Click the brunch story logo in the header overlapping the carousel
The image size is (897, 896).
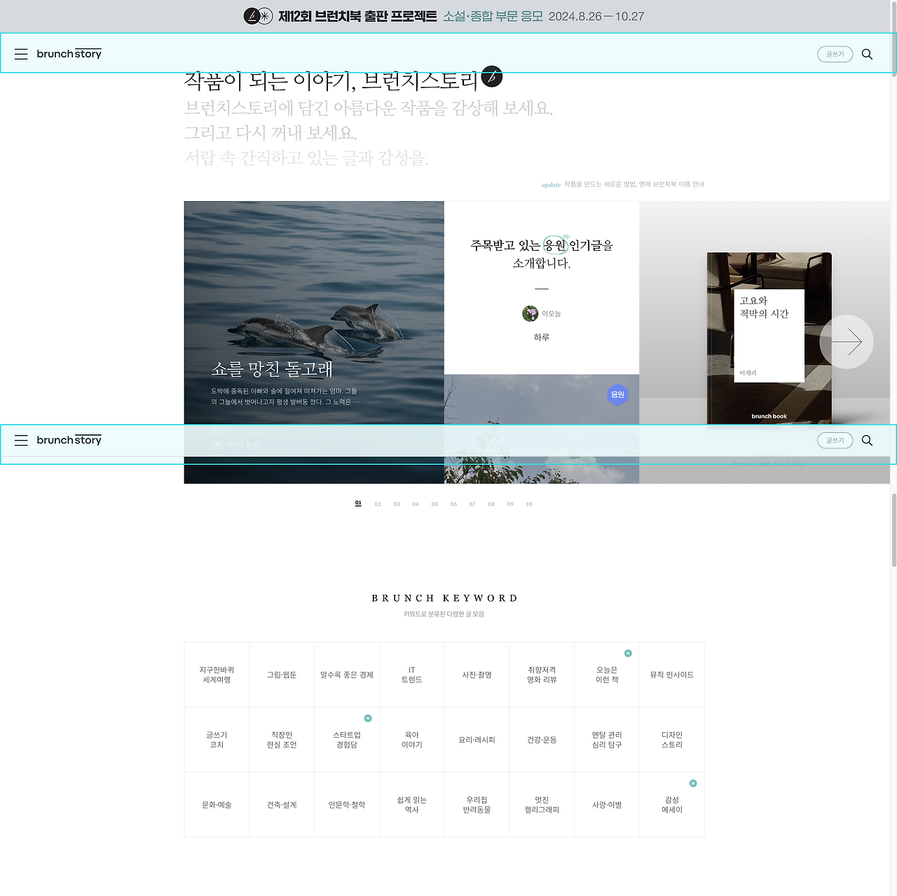(x=69, y=441)
